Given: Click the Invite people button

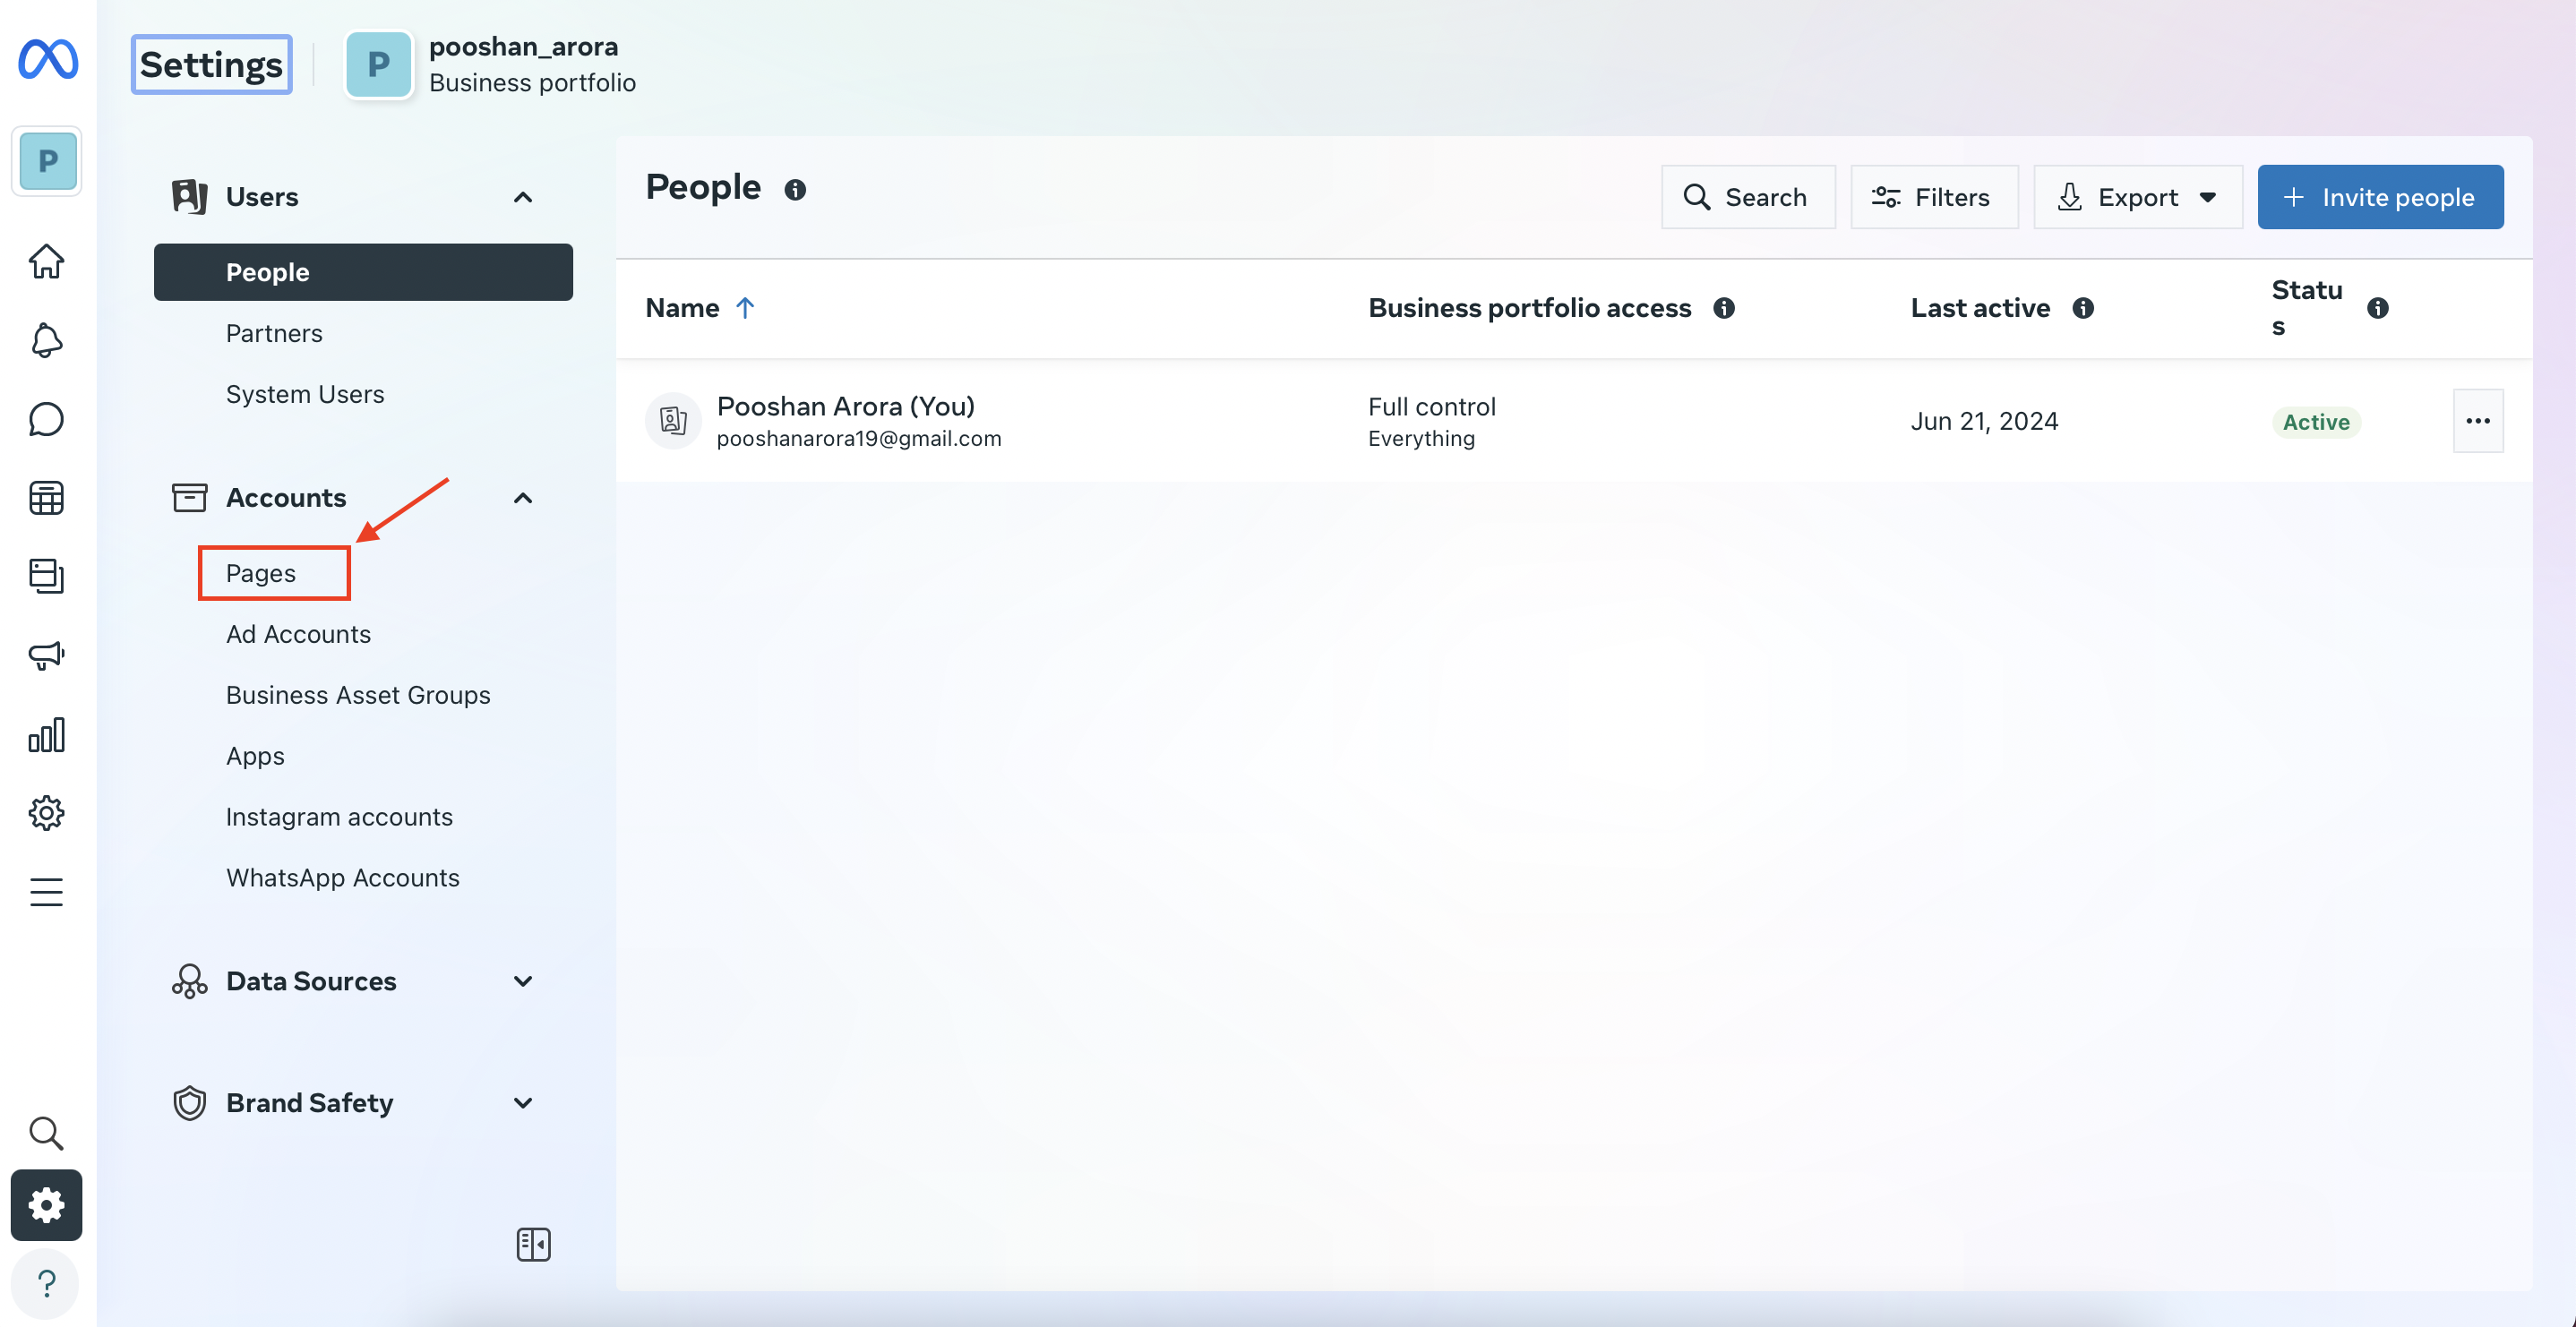Looking at the screenshot, I should coord(2379,197).
